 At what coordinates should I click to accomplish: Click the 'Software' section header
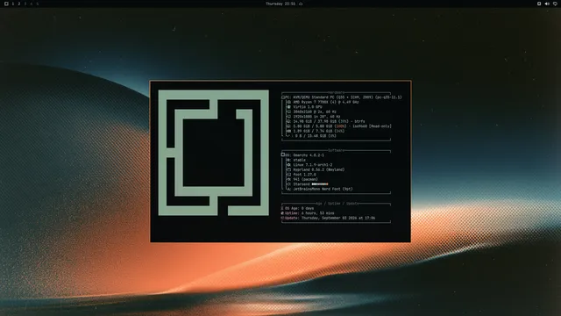(336, 150)
